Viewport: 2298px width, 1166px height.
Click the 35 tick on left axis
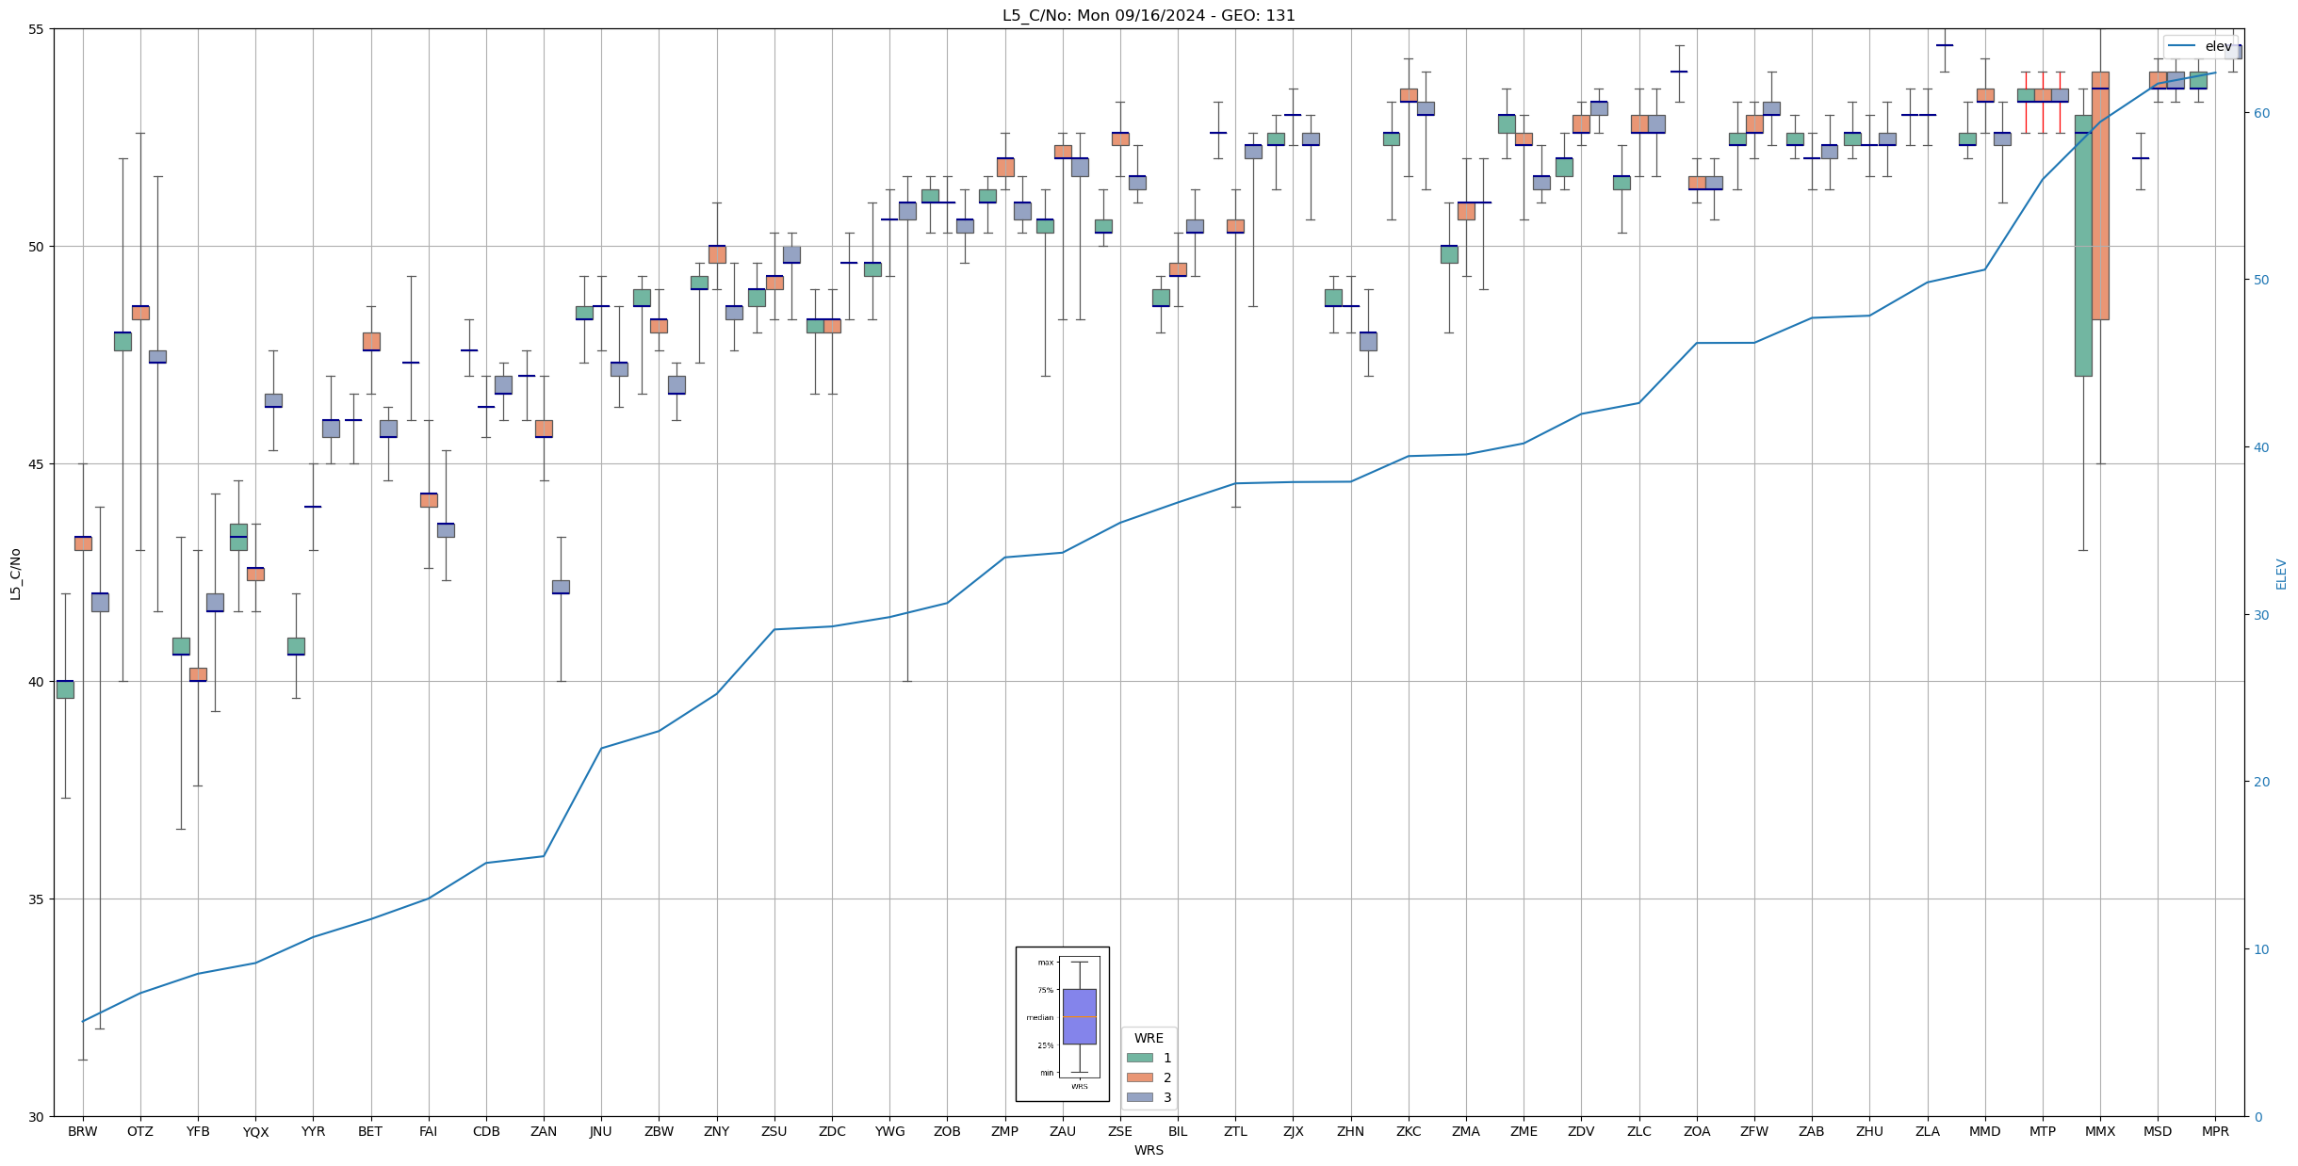[x=37, y=899]
